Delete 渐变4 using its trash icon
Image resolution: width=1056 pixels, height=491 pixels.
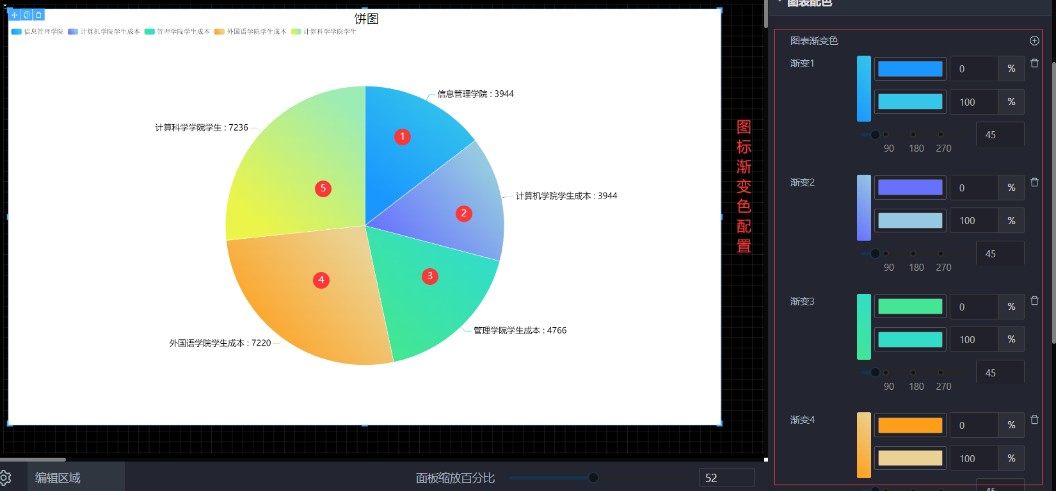tap(1034, 420)
